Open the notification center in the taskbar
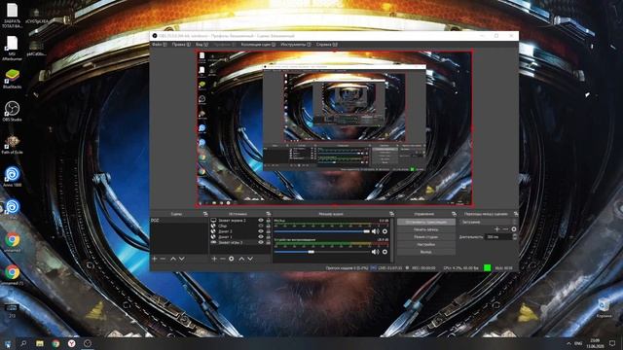The image size is (623, 350). pyautogui.click(x=612, y=343)
